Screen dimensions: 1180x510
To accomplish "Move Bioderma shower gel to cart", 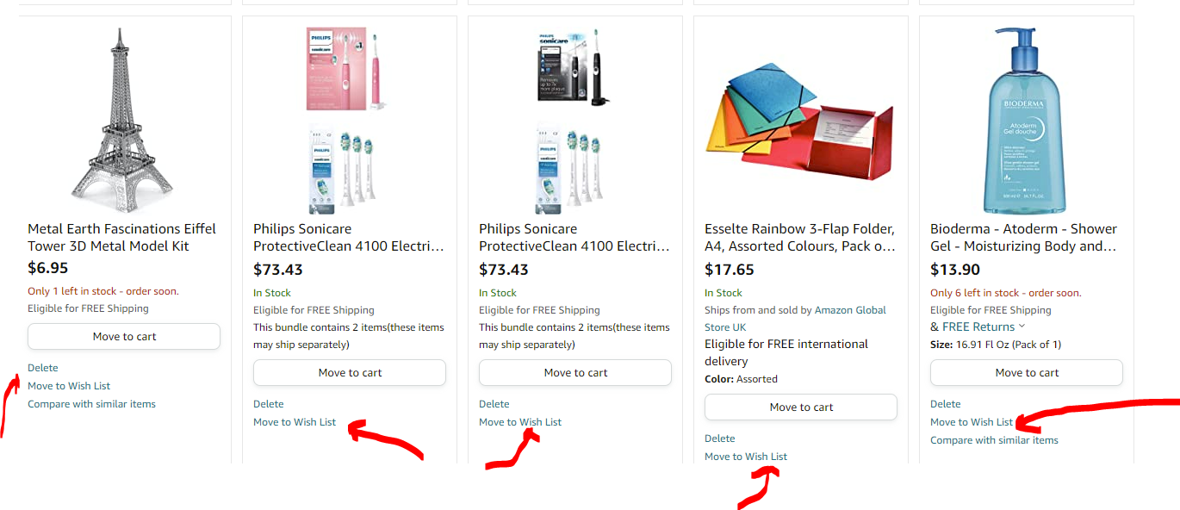I will click(1027, 373).
